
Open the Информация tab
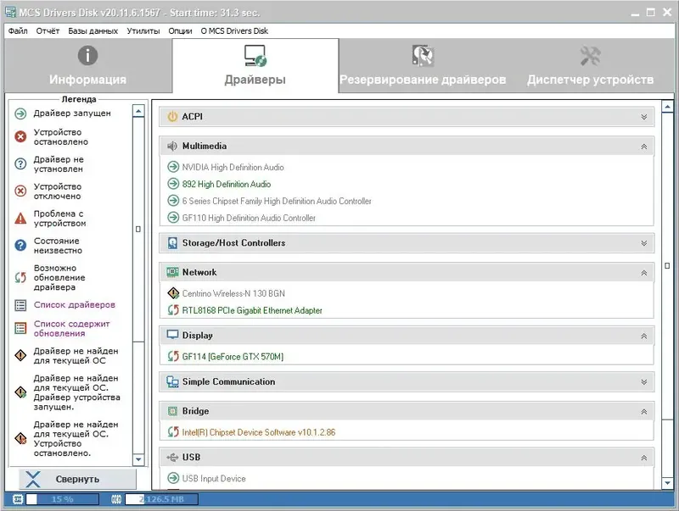tap(88, 66)
